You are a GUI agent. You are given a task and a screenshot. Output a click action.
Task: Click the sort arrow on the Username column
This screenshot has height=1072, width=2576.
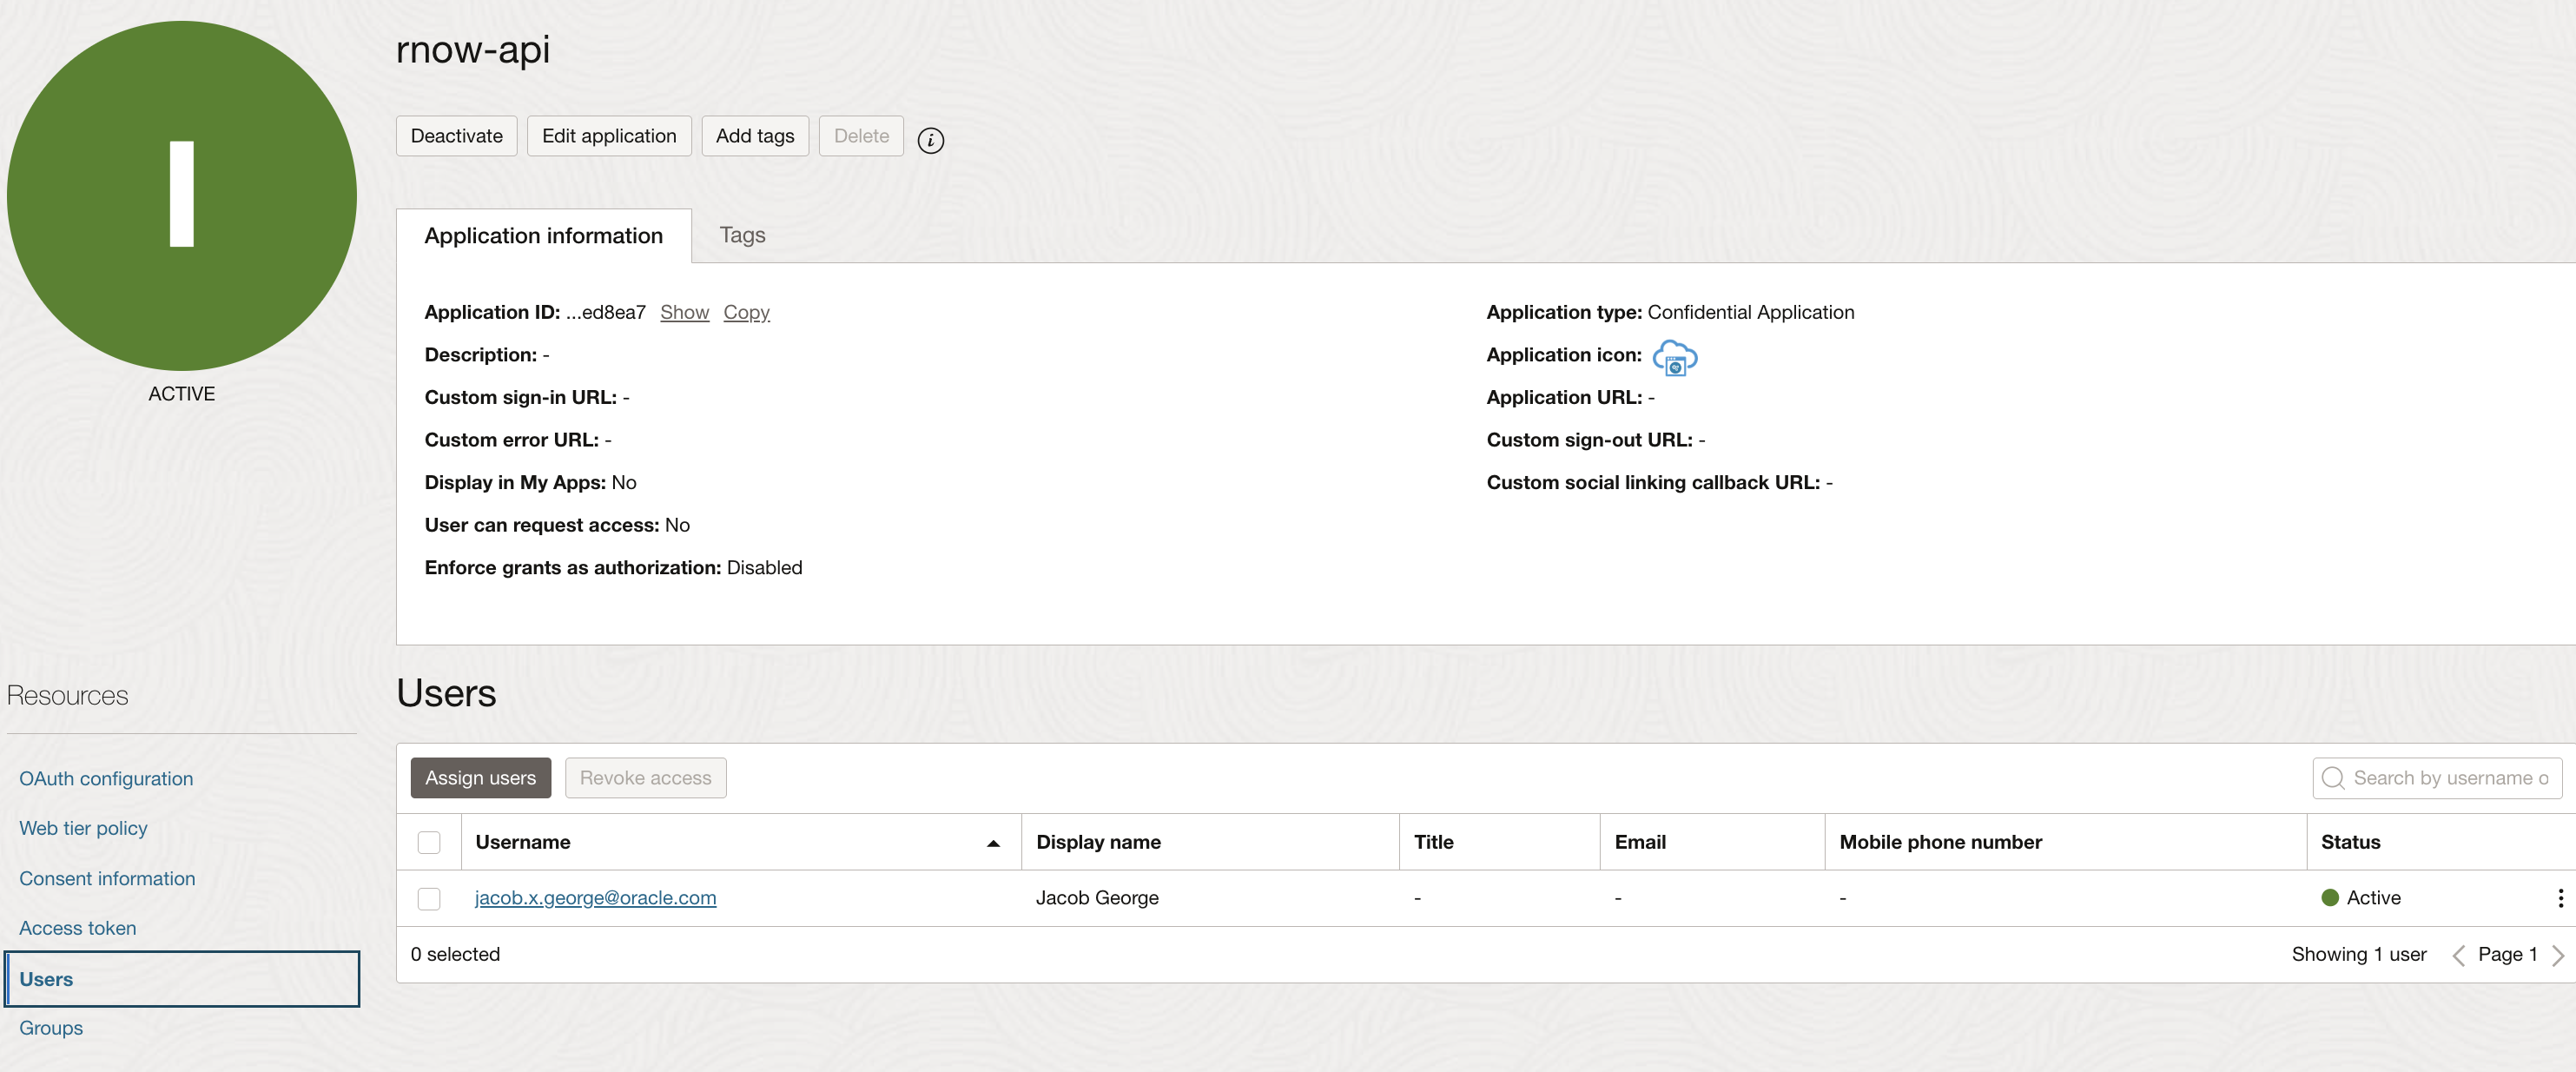[x=993, y=843]
